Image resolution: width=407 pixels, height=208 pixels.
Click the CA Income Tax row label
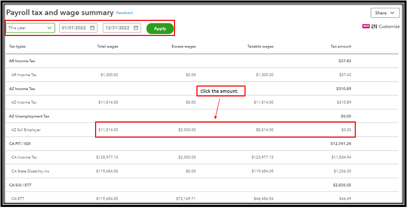pos(24,157)
